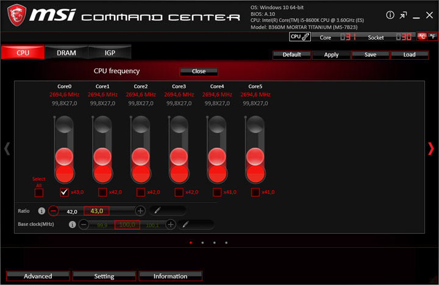439x285 pixels.
Task: Check the Select All checkbox
Action: tap(39, 192)
